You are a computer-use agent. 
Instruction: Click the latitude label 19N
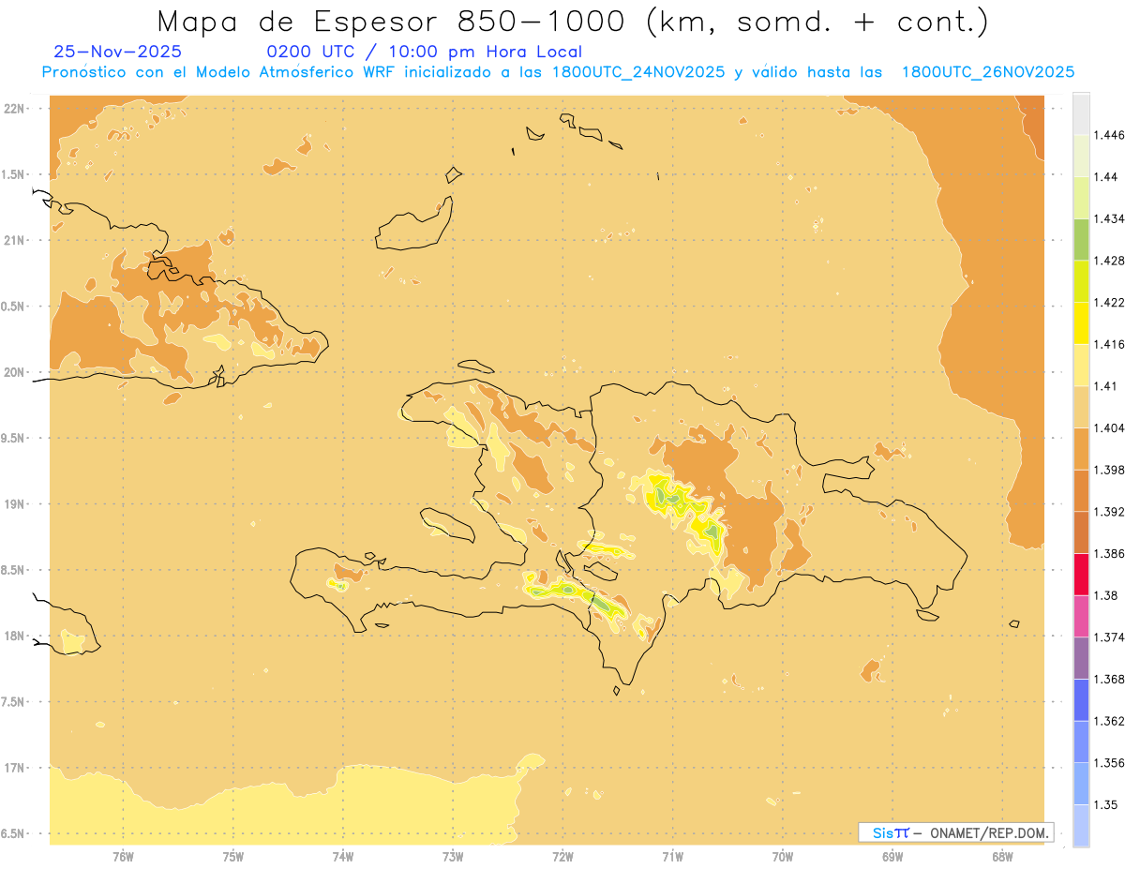pyautogui.click(x=15, y=503)
